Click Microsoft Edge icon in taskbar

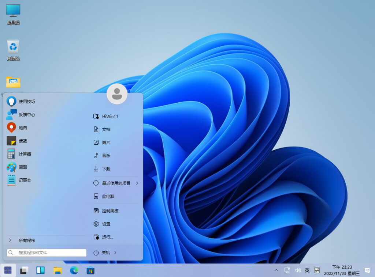74,270
